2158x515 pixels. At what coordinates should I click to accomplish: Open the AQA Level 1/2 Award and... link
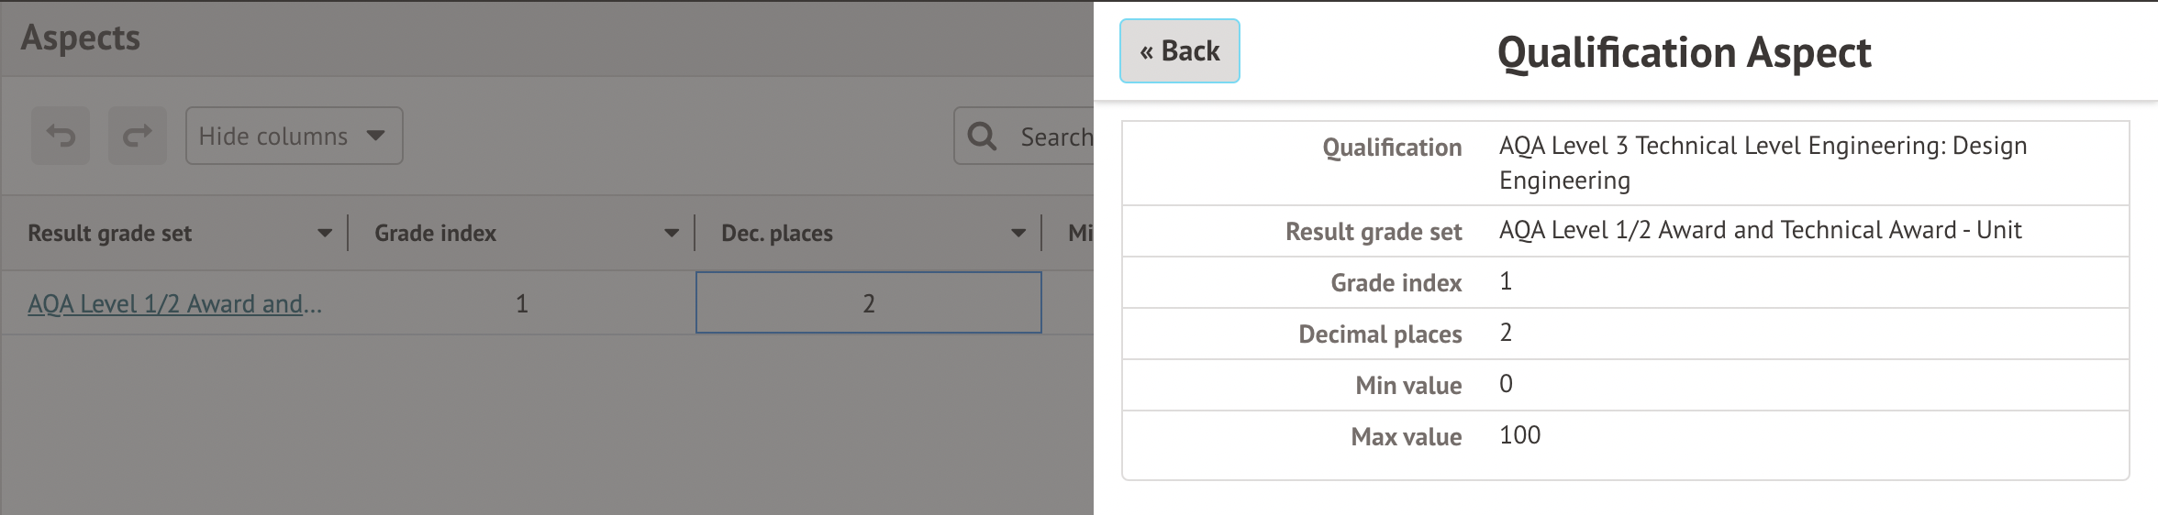point(174,304)
